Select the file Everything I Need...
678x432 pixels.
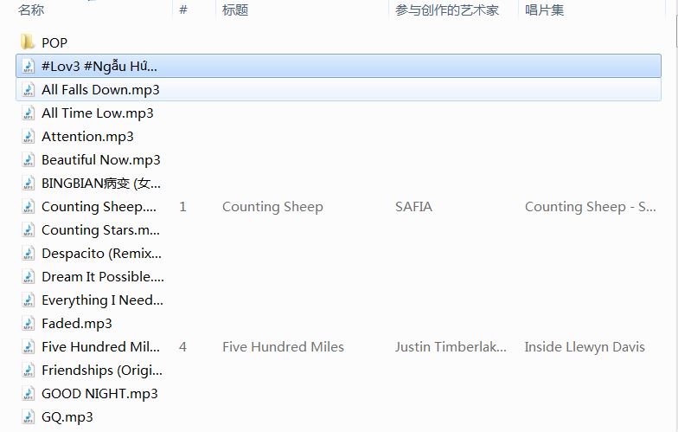point(102,300)
